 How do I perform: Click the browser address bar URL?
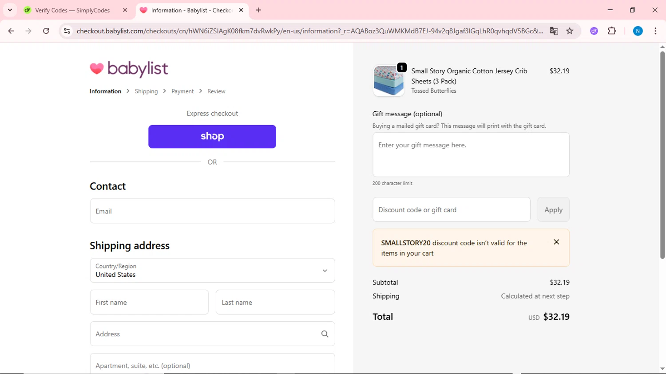pyautogui.click(x=309, y=31)
